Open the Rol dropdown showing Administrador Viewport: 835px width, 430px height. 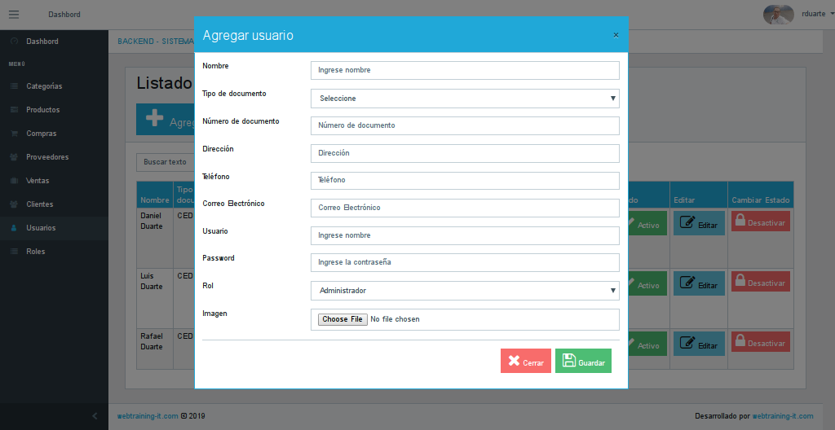click(x=465, y=291)
